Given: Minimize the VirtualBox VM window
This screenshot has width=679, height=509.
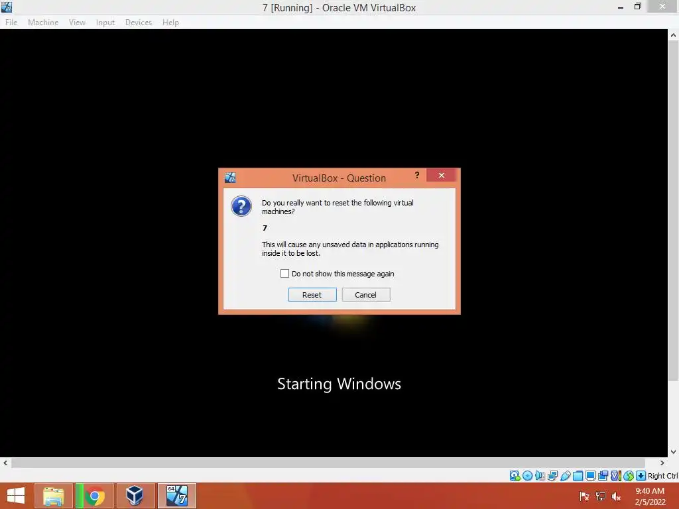Looking at the screenshot, I should pos(621,7).
